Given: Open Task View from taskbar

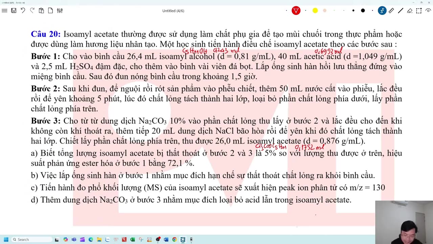Looking at the screenshot, I should pos(57,240).
